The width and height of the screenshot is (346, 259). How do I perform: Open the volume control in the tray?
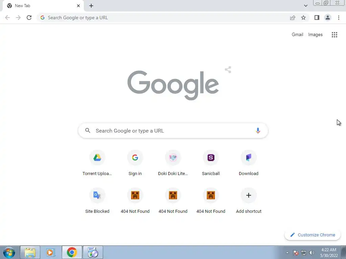tap(312, 253)
